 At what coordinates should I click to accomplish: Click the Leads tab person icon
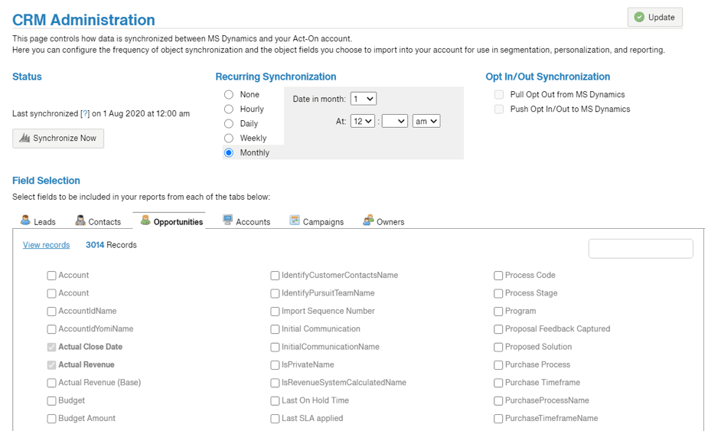(26, 220)
